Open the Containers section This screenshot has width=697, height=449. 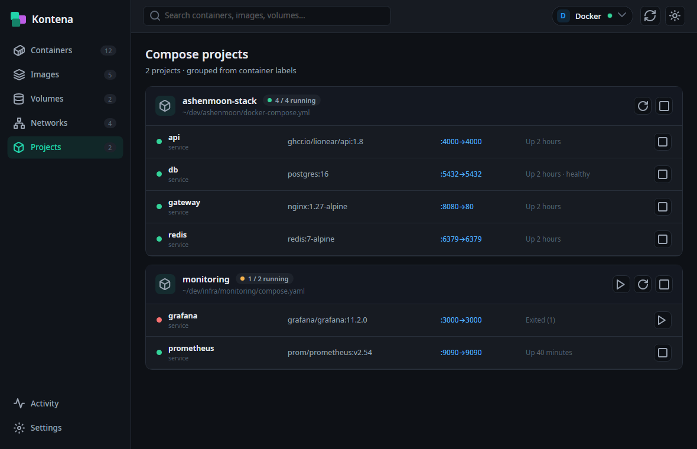pyautogui.click(x=65, y=50)
